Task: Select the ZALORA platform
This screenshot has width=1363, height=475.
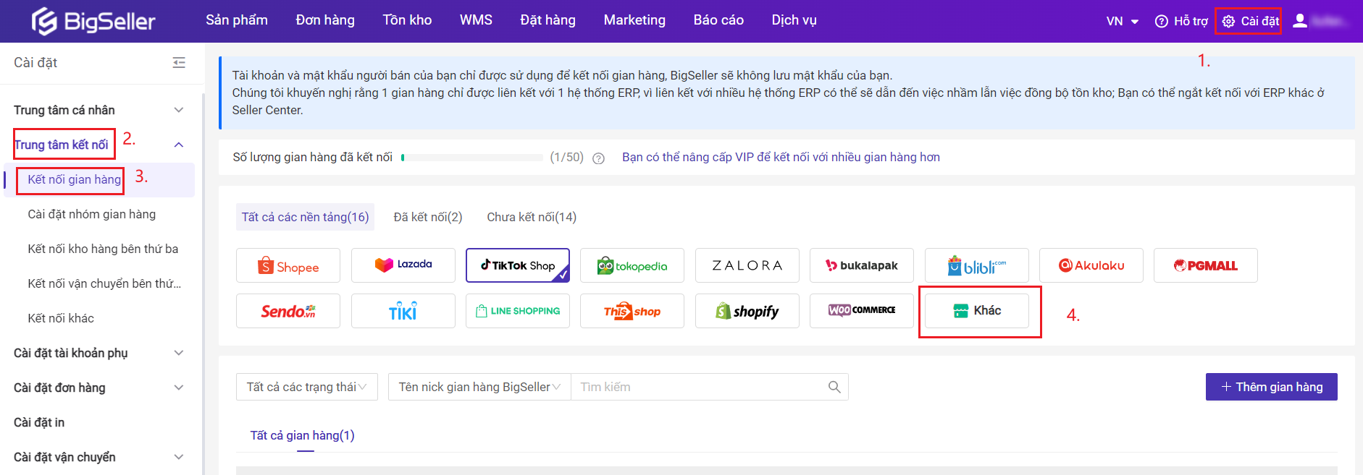Action: point(747,265)
